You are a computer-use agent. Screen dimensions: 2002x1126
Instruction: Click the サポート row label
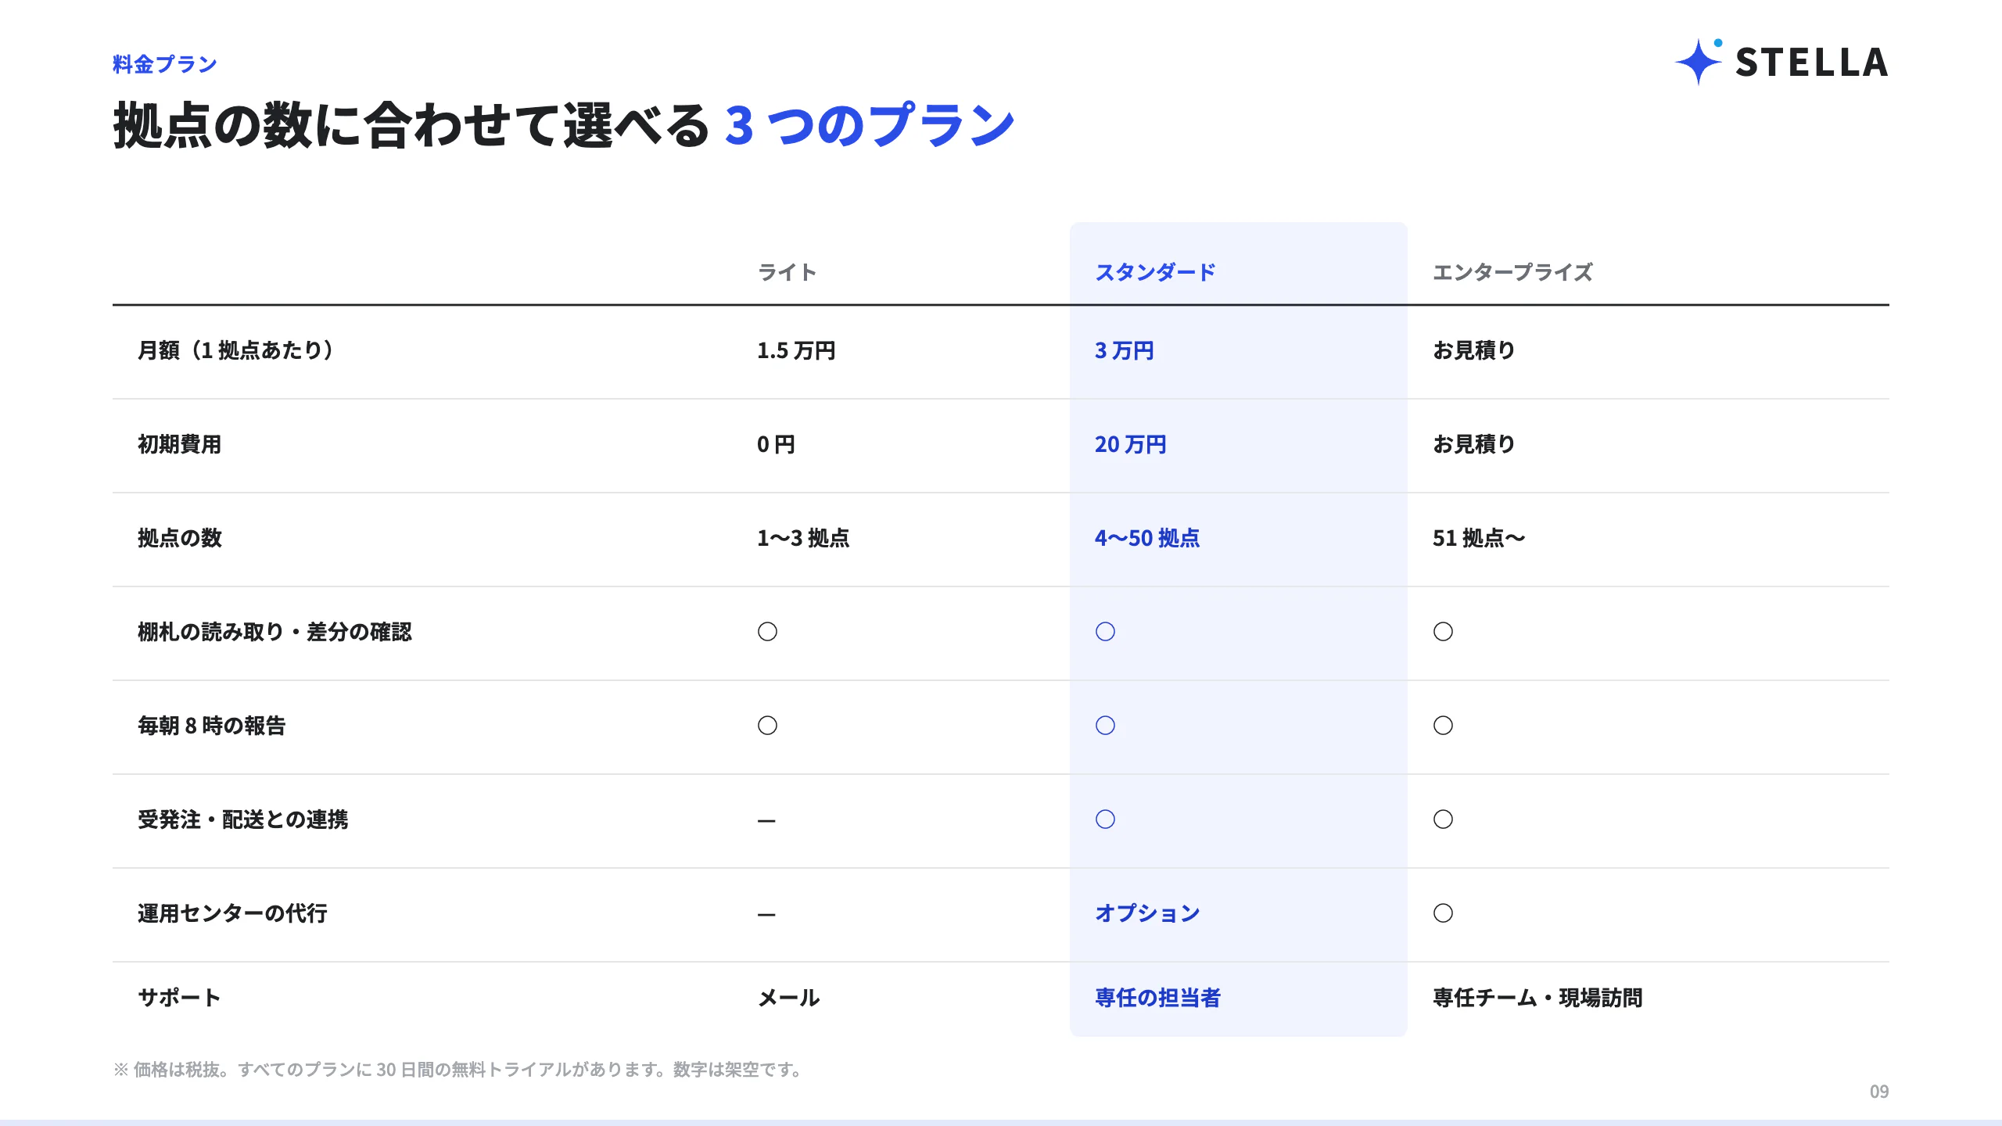point(179,998)
